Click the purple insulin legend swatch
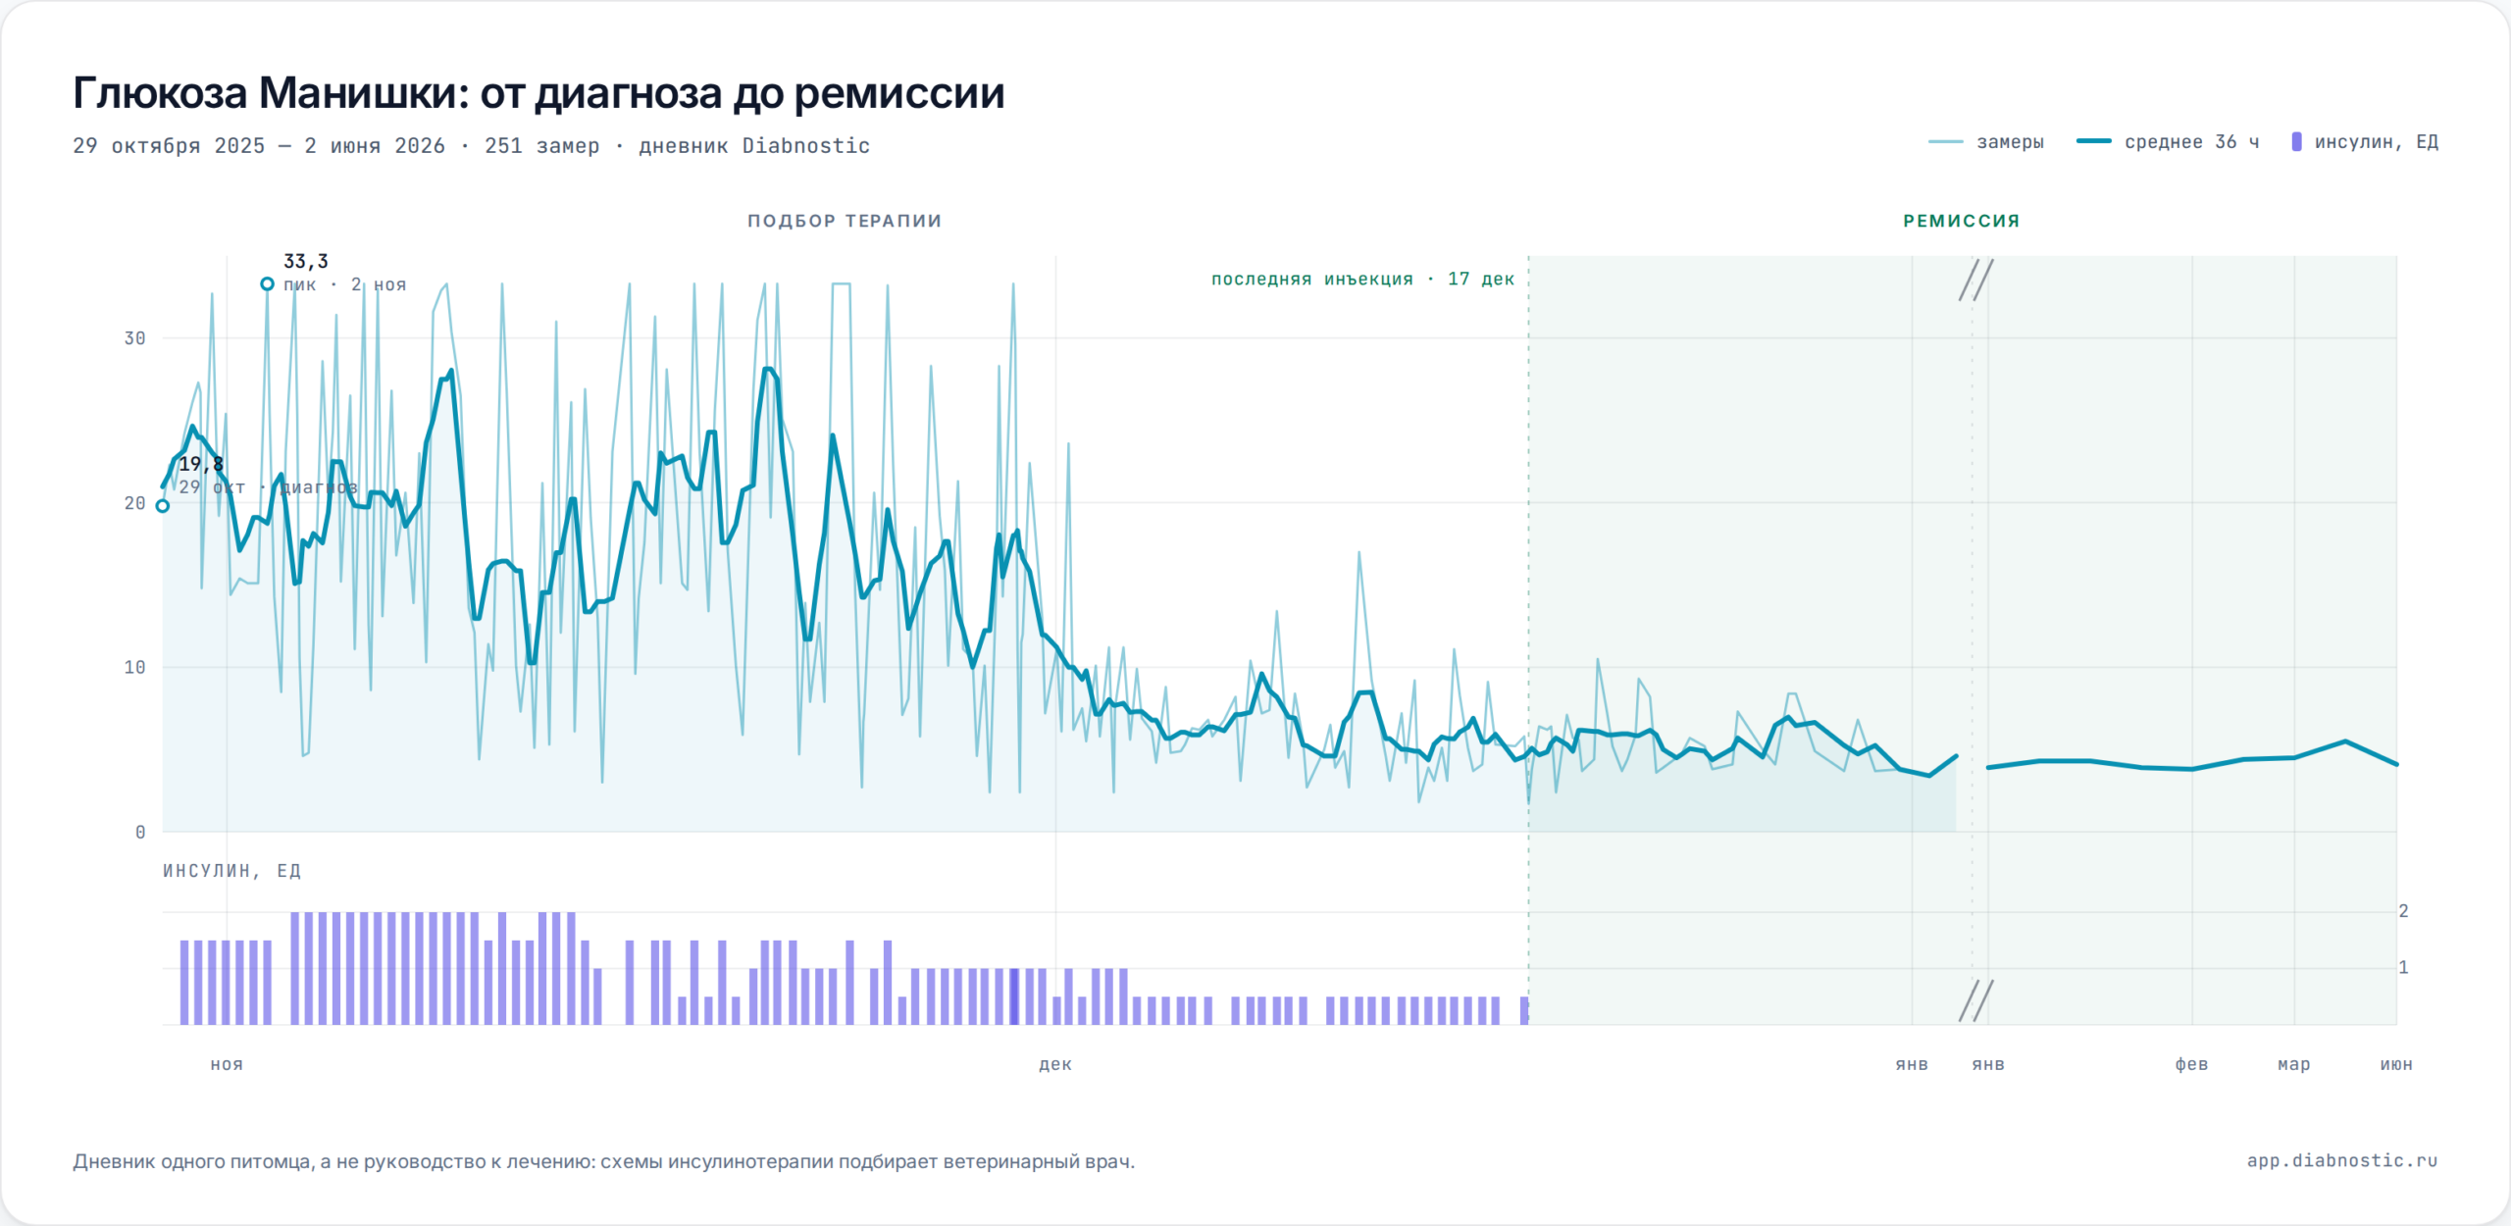The width and height of the screenshot is (2511, 1226). [2296, 142]
